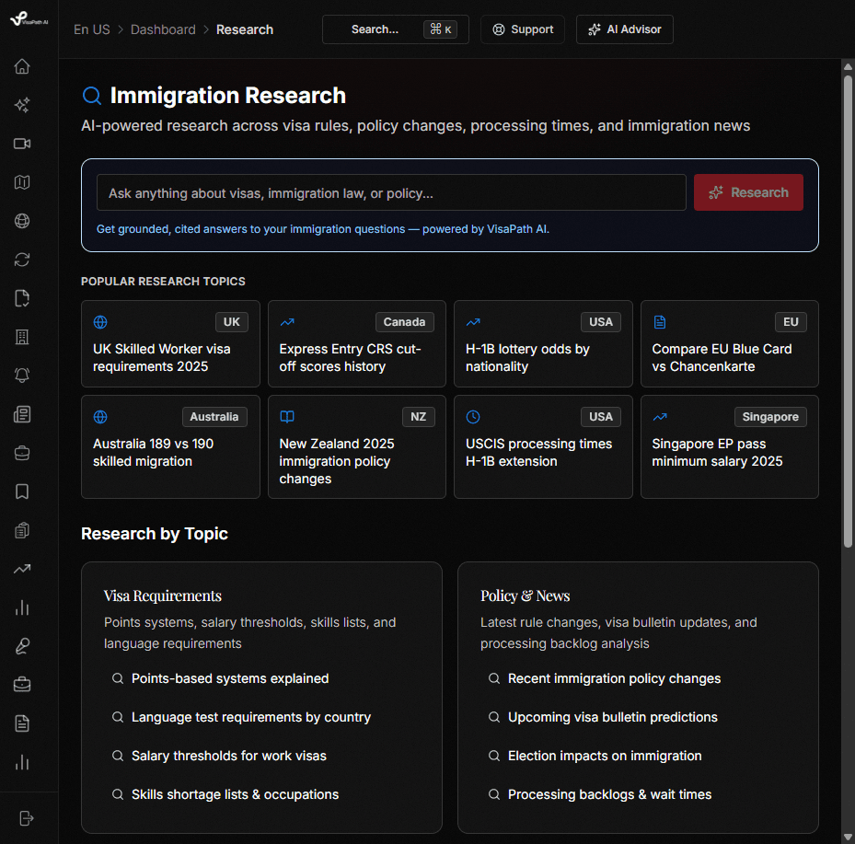Viewport: 855px width, 844px height.
Task: Click the UK tag badge
Action: pyautogui.click(x=232, y=322)
